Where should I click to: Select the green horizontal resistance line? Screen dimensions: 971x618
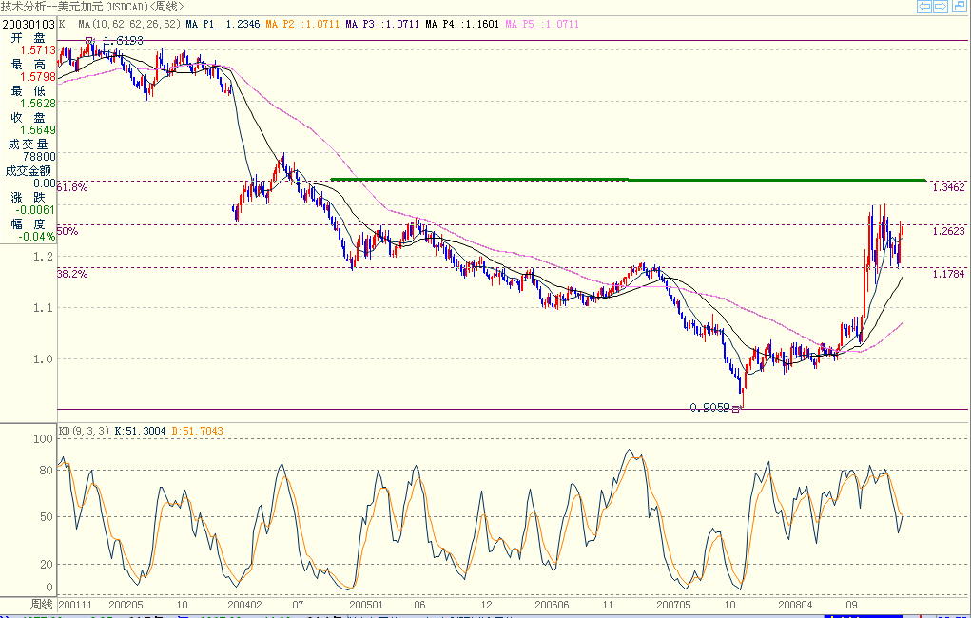tap(629, 180)
